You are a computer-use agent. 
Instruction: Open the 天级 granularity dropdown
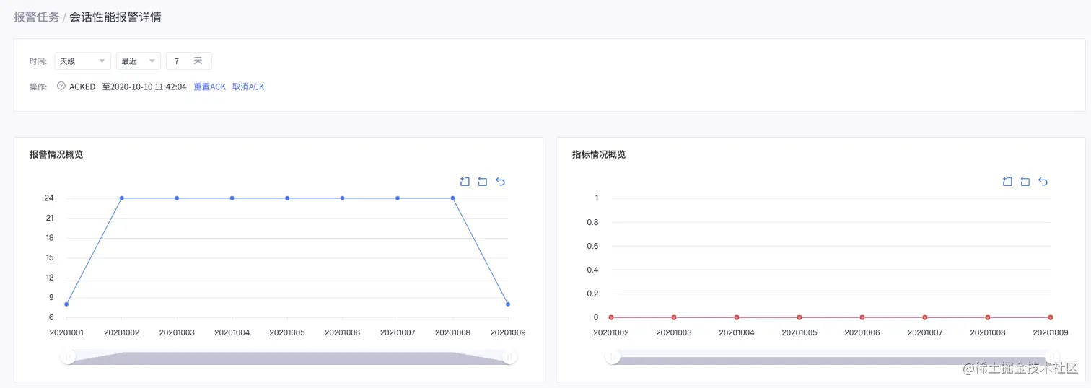pos(83,61)
